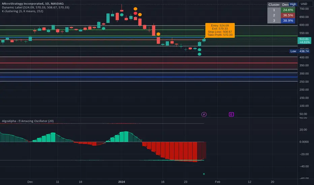
Task: Click cluster 3 density value 38.9%
Action: pos(288,21)
